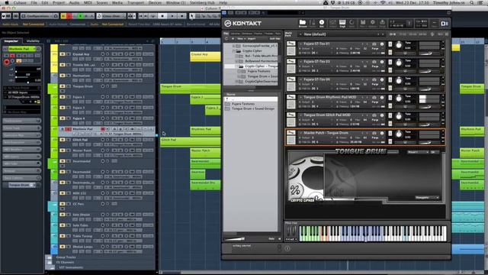The height and width of the screenshot is (275, 488).
Task: Toggle record enable on Solo Tabla track
Action: 102,225
